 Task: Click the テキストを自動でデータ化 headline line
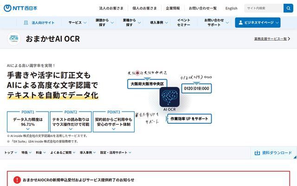coord(52,95)
